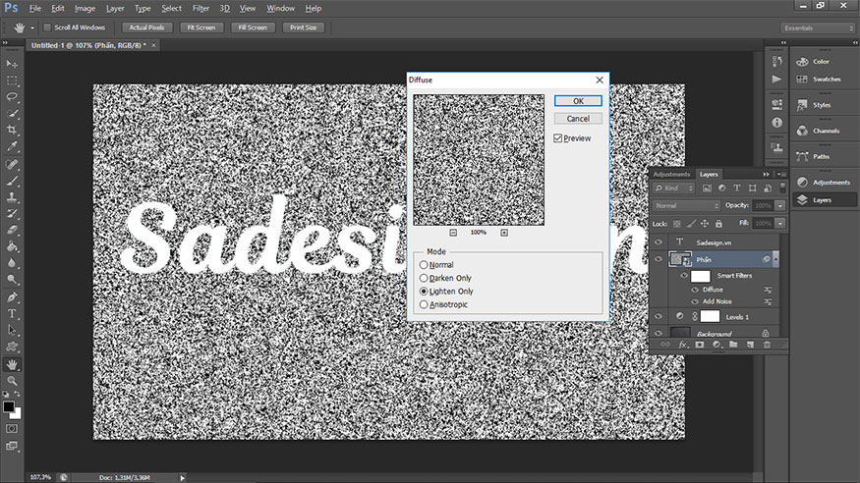Create a new group folder icon
Screen dimensions: 860x483
[733, 345]
